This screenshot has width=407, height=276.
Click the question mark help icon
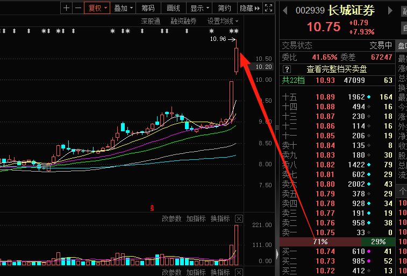287,69
